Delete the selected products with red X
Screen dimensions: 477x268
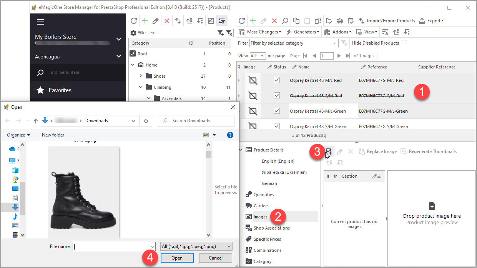[274, 21]
